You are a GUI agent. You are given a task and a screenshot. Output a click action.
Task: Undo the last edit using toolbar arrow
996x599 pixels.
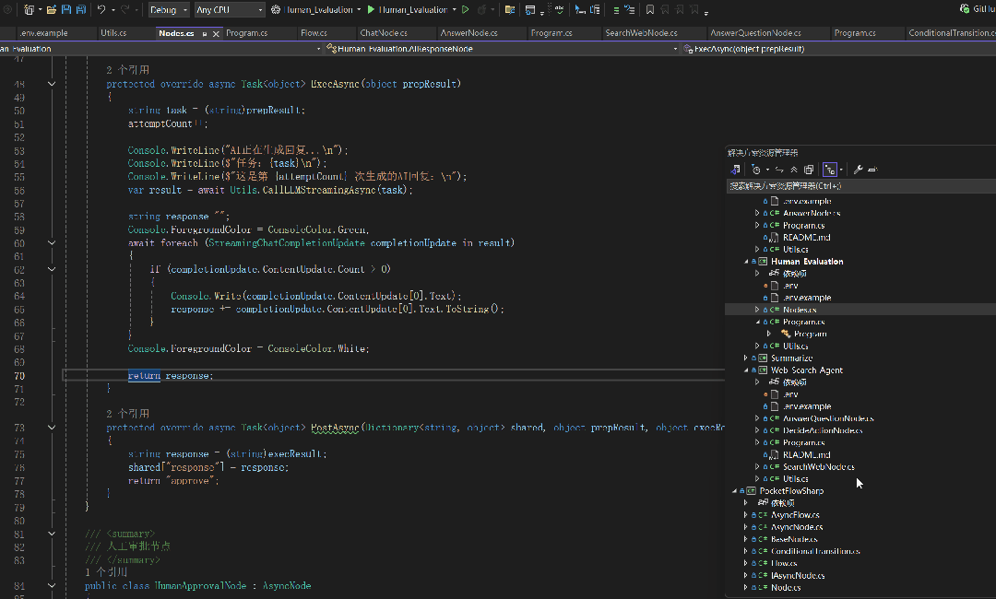click(x=101, y=9)
